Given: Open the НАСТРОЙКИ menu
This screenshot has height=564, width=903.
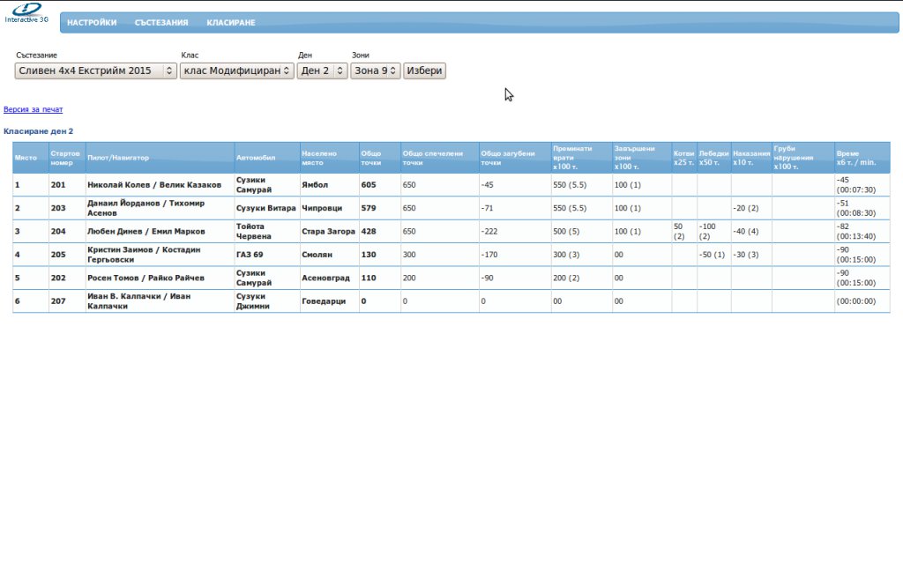Looking at the screenshot, I should point(92,23).
